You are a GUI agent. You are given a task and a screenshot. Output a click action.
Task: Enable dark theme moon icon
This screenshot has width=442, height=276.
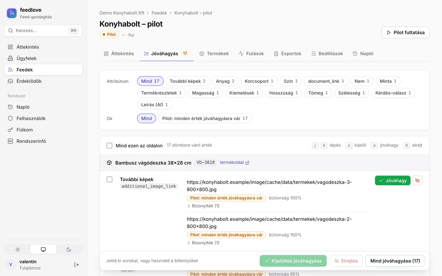(69, 250)
